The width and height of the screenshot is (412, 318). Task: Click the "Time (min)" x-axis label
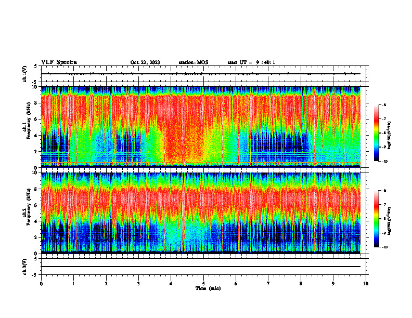pos(208,288)
